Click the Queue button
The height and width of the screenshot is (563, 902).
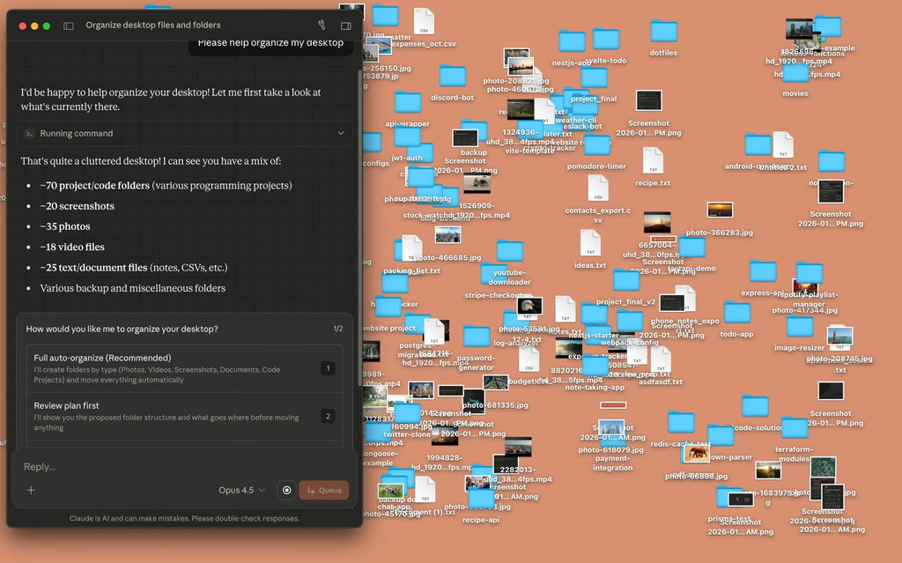[x=324, y=490]
